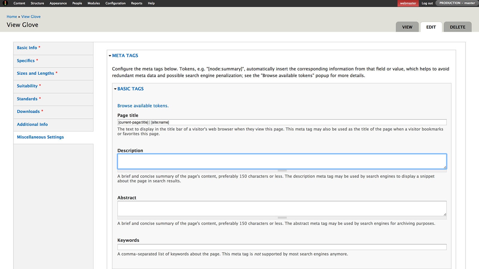The image size is (479, 269).
Task: Click inside the Abstract textarea
Action: tap(282, 208)
